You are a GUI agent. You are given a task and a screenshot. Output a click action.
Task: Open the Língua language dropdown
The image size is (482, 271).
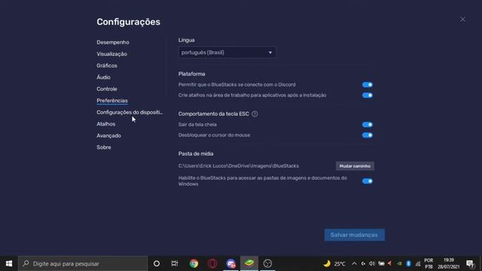227,53
